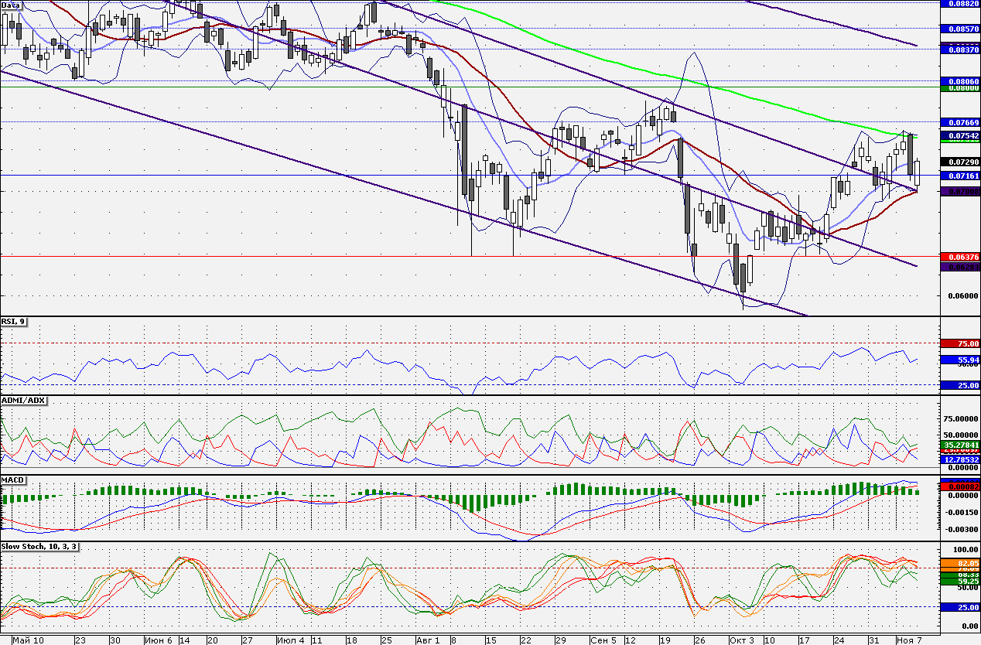Click the 0.08820 price level tag
This screenshot has width=981, height=645.
(x=960, y=3)
